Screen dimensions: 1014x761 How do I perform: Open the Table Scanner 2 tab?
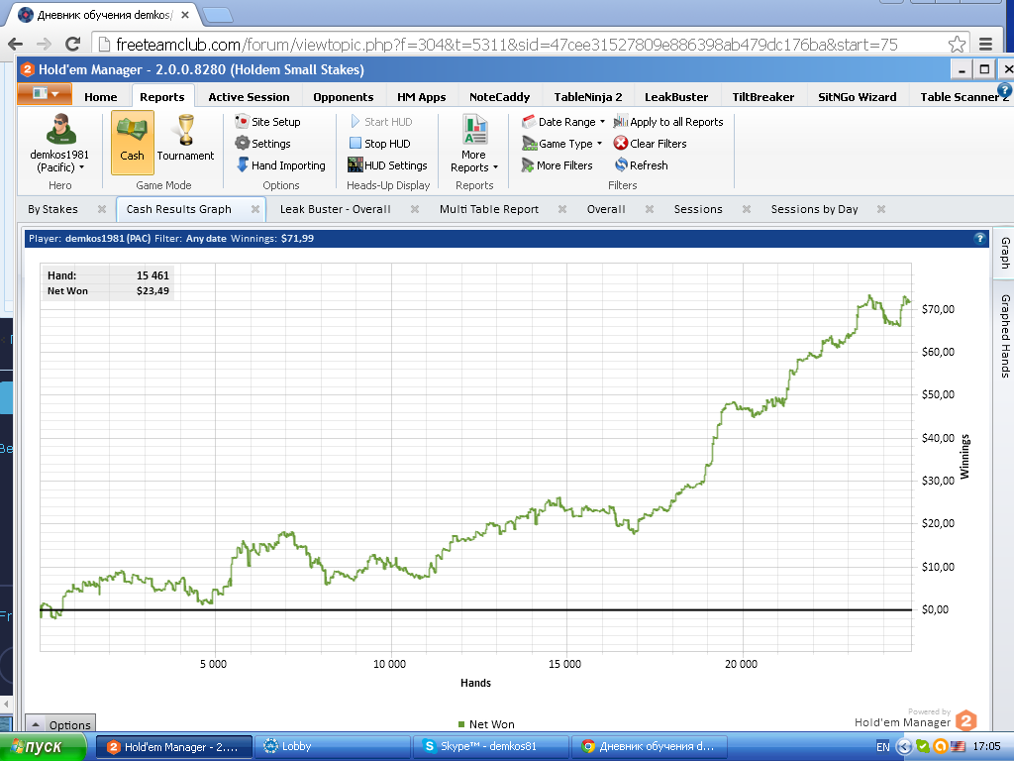pyautogui.click(x=964, y=97)
